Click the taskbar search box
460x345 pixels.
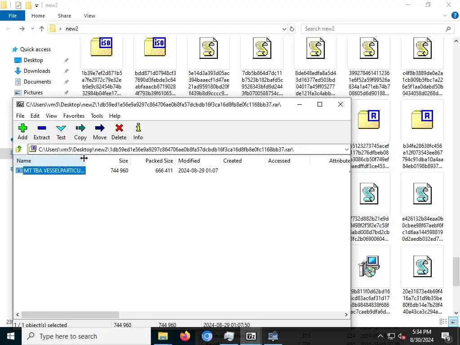87,336
